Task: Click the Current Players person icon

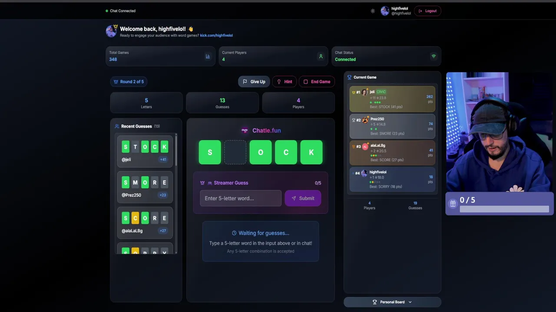Action: 321,56
